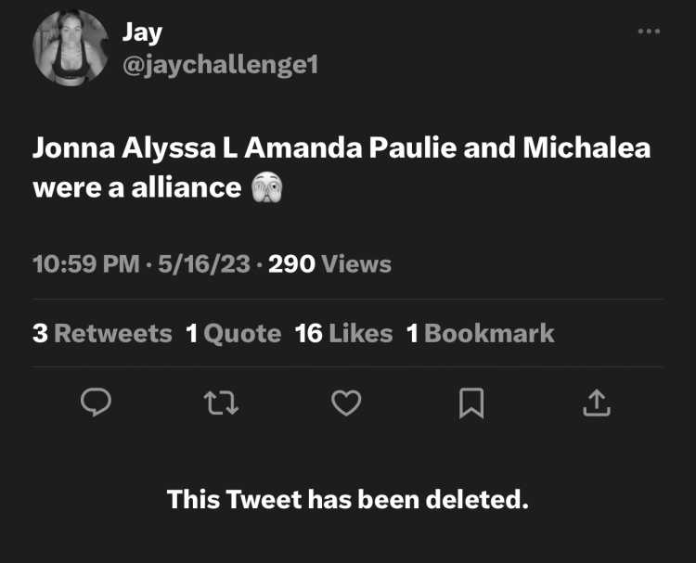This screenshot has width=696, height=563.
Task: Open Jay's profile picture
Action: [71, 47]
